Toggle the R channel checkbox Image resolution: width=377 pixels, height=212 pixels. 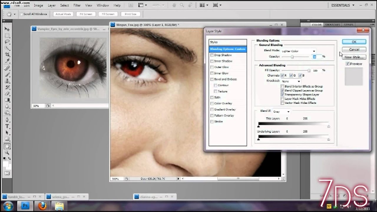tap(282, 76)
